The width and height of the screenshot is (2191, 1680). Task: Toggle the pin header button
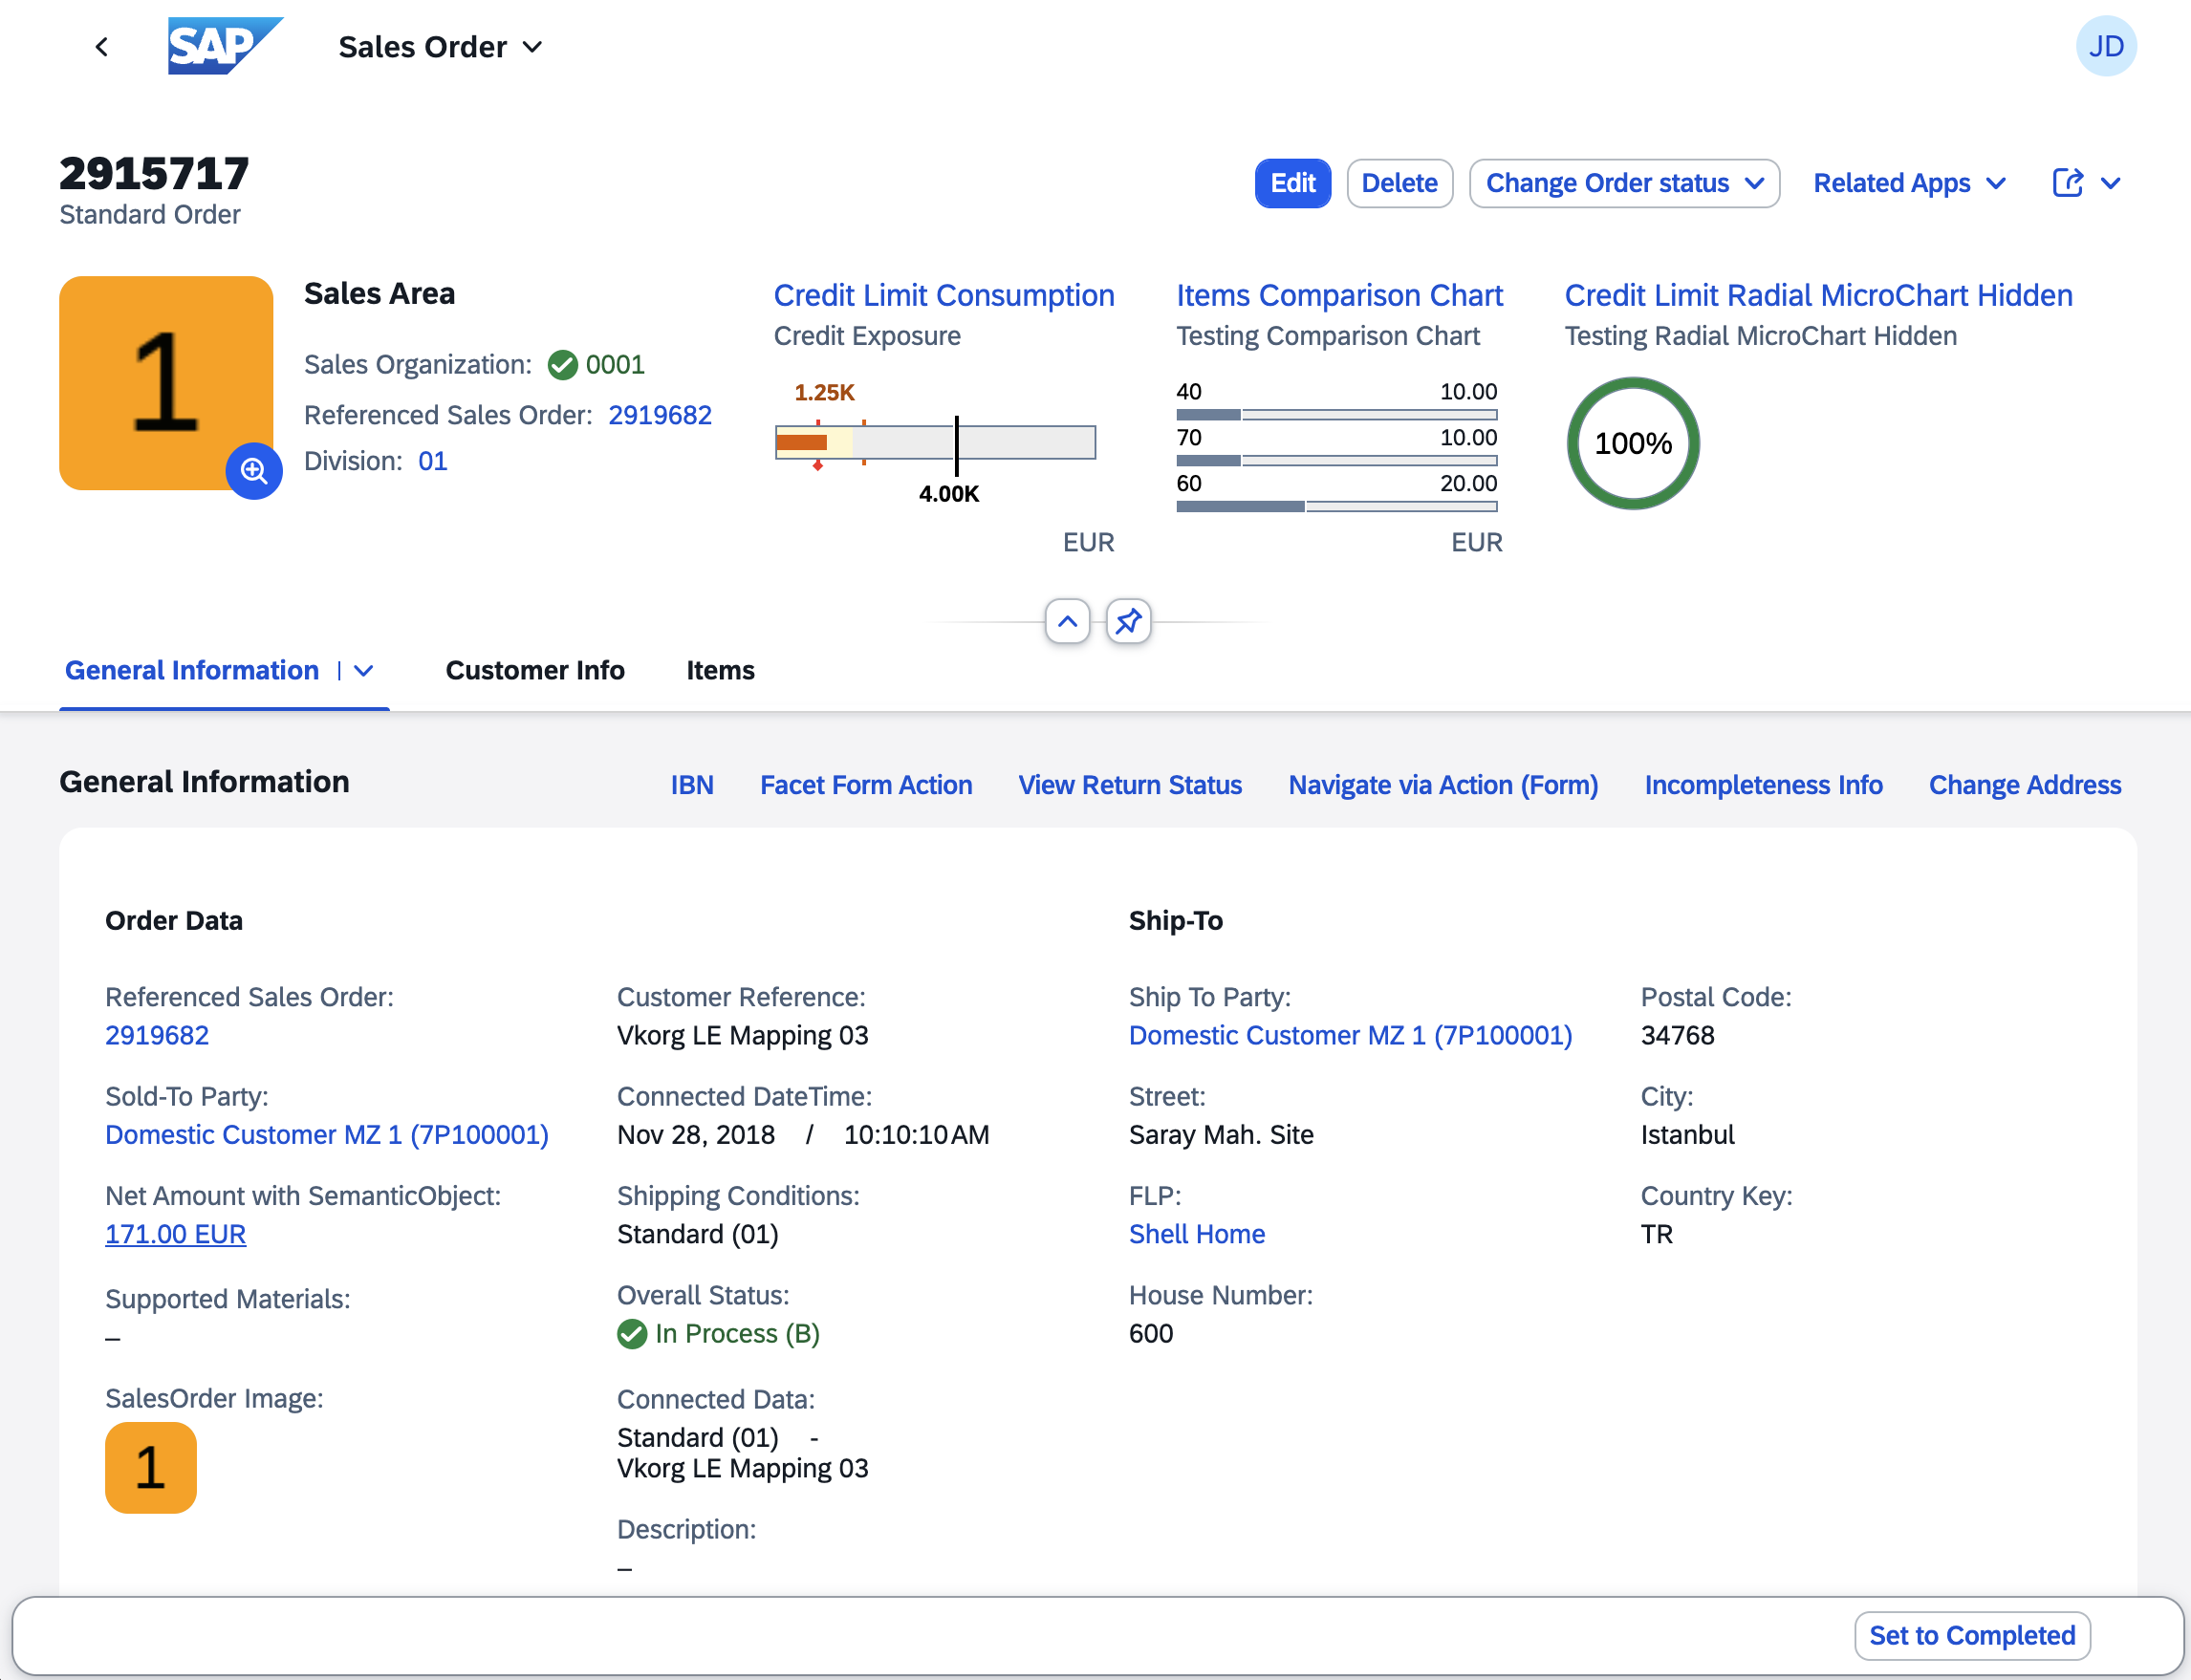coord(1129,622)
